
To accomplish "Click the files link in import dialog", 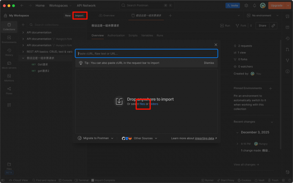I will coord(142,104).
